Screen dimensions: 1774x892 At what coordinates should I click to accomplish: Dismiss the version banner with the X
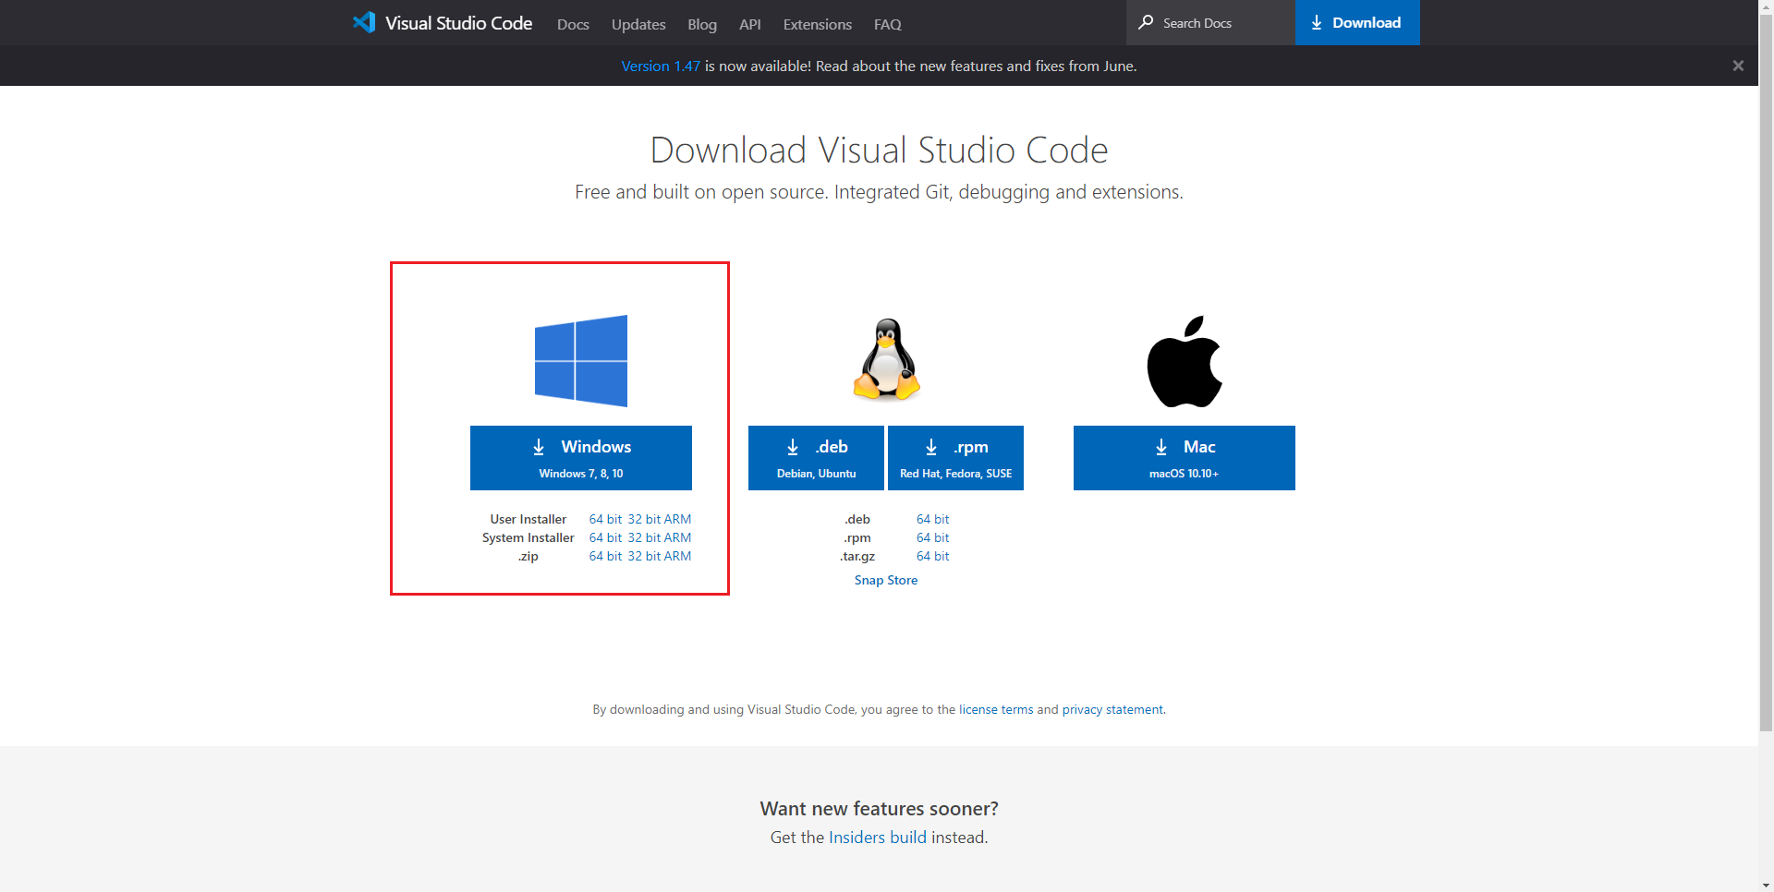tap(1738, 66)
